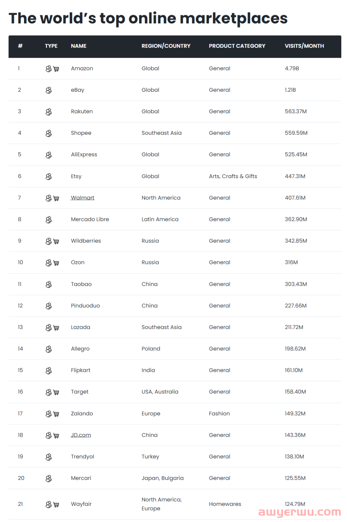Click the cart icon in the Lazada row
The height and width of the screenshot is (522, 347).
[56, 328]
